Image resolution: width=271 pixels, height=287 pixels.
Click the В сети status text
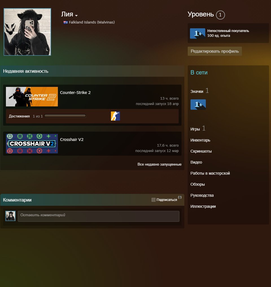199,72
